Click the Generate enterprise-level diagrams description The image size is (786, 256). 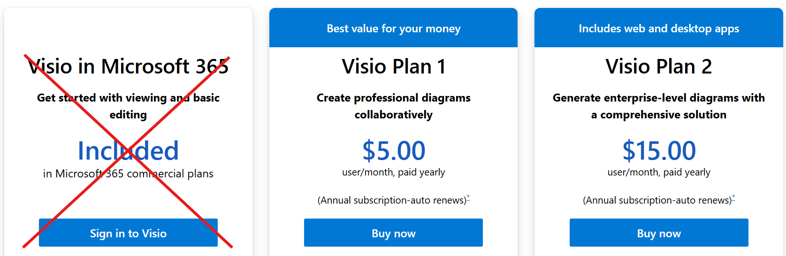point(658,106)
